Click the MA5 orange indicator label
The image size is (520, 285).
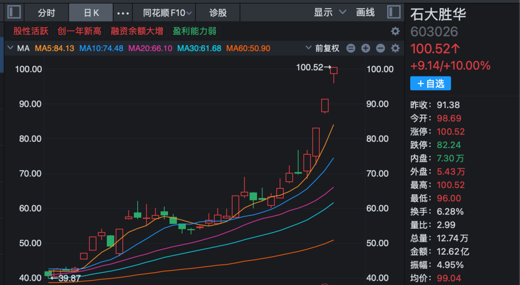[54, 48]
